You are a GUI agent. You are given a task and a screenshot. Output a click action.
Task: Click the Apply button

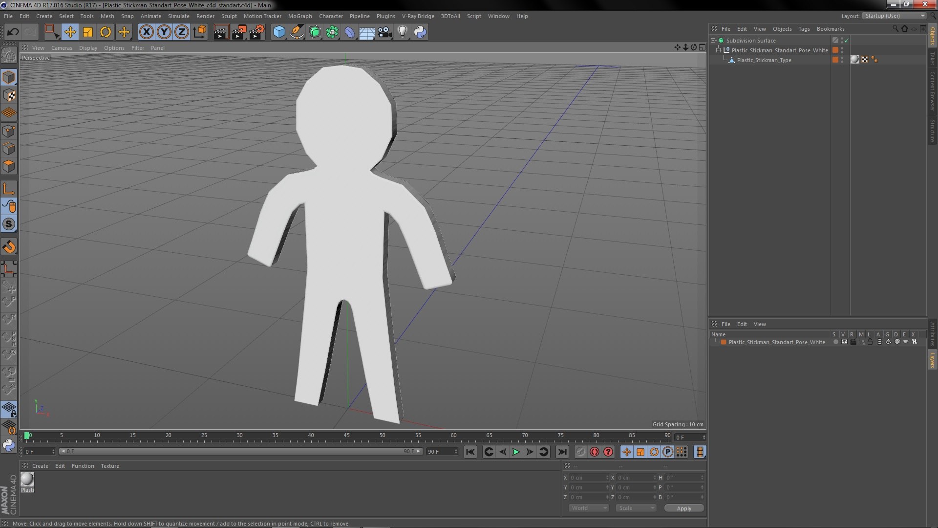pyautogui.click(x=684, y=508)
